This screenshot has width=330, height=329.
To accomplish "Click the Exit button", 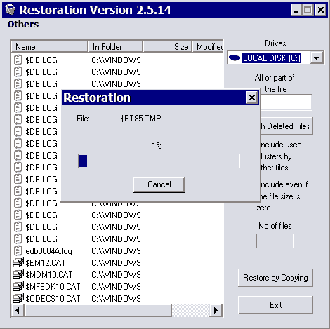I will coord(275,305).
